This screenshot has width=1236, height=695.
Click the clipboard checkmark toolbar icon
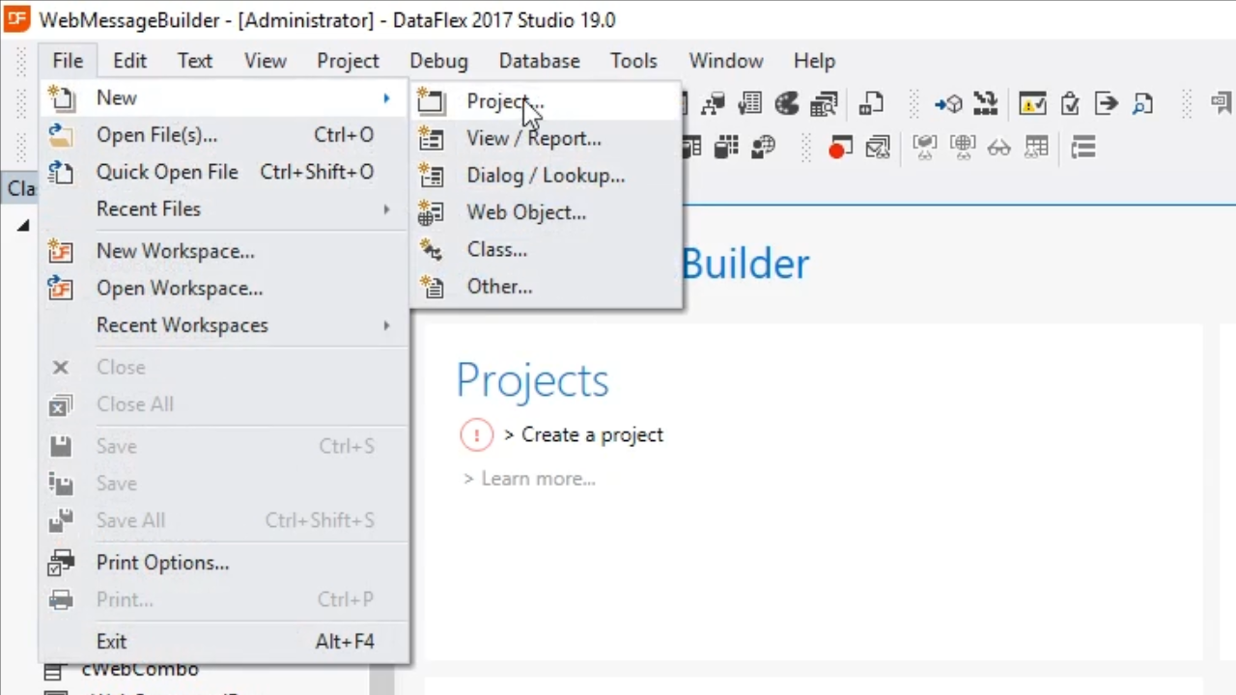coord(1069,103)
